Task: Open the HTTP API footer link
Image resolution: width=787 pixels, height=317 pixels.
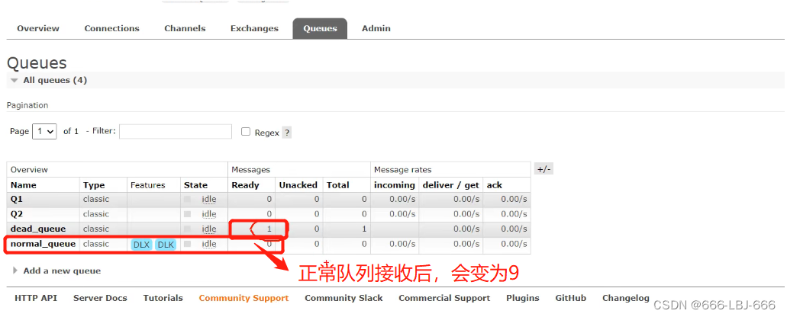Action: 36,298
